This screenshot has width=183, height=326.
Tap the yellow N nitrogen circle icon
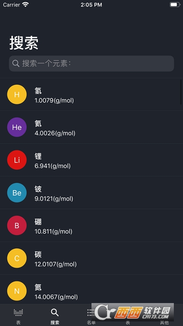point(17,291)
